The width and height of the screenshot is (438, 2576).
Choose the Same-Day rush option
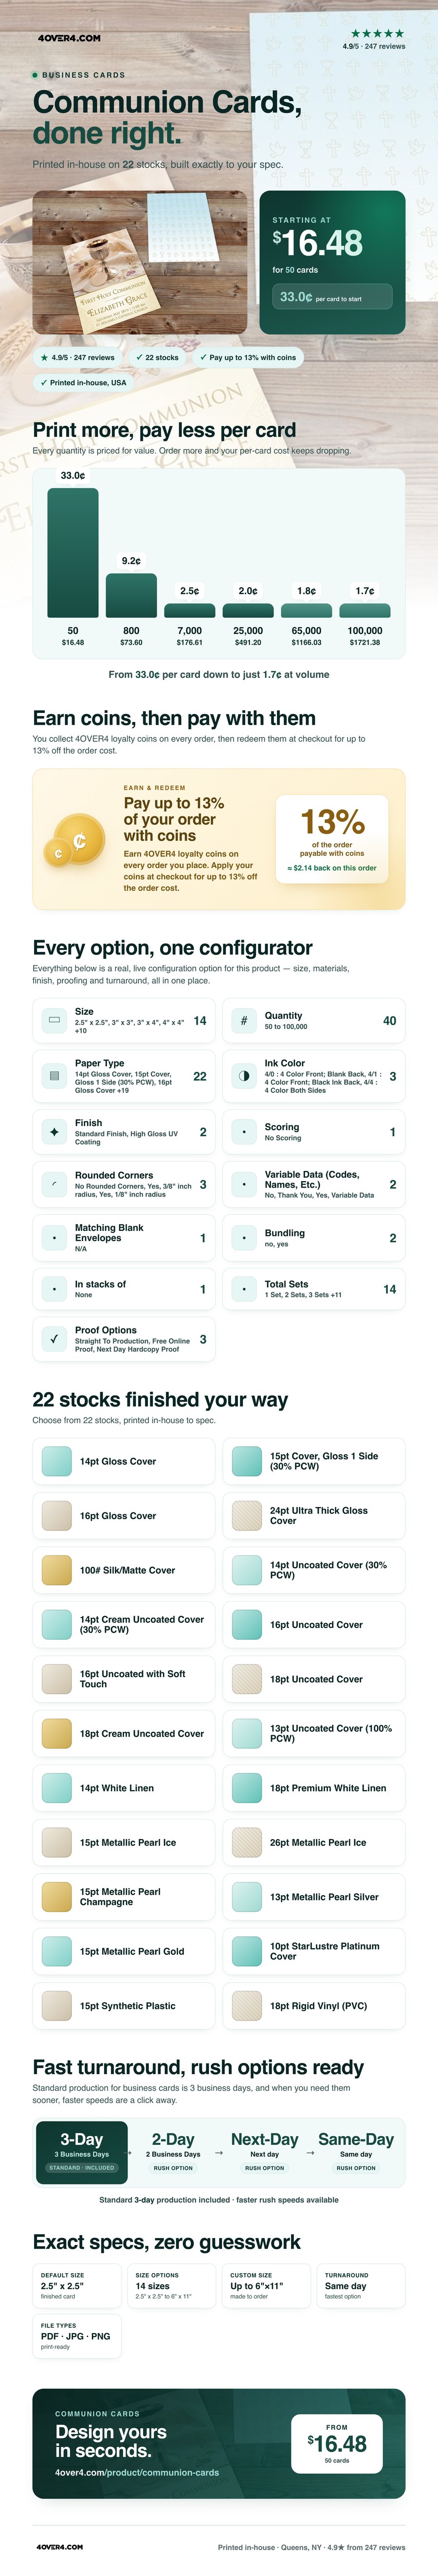click(356, 2151)
